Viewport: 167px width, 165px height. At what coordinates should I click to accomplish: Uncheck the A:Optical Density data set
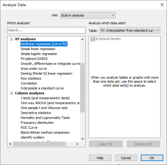tap(93, 39)
